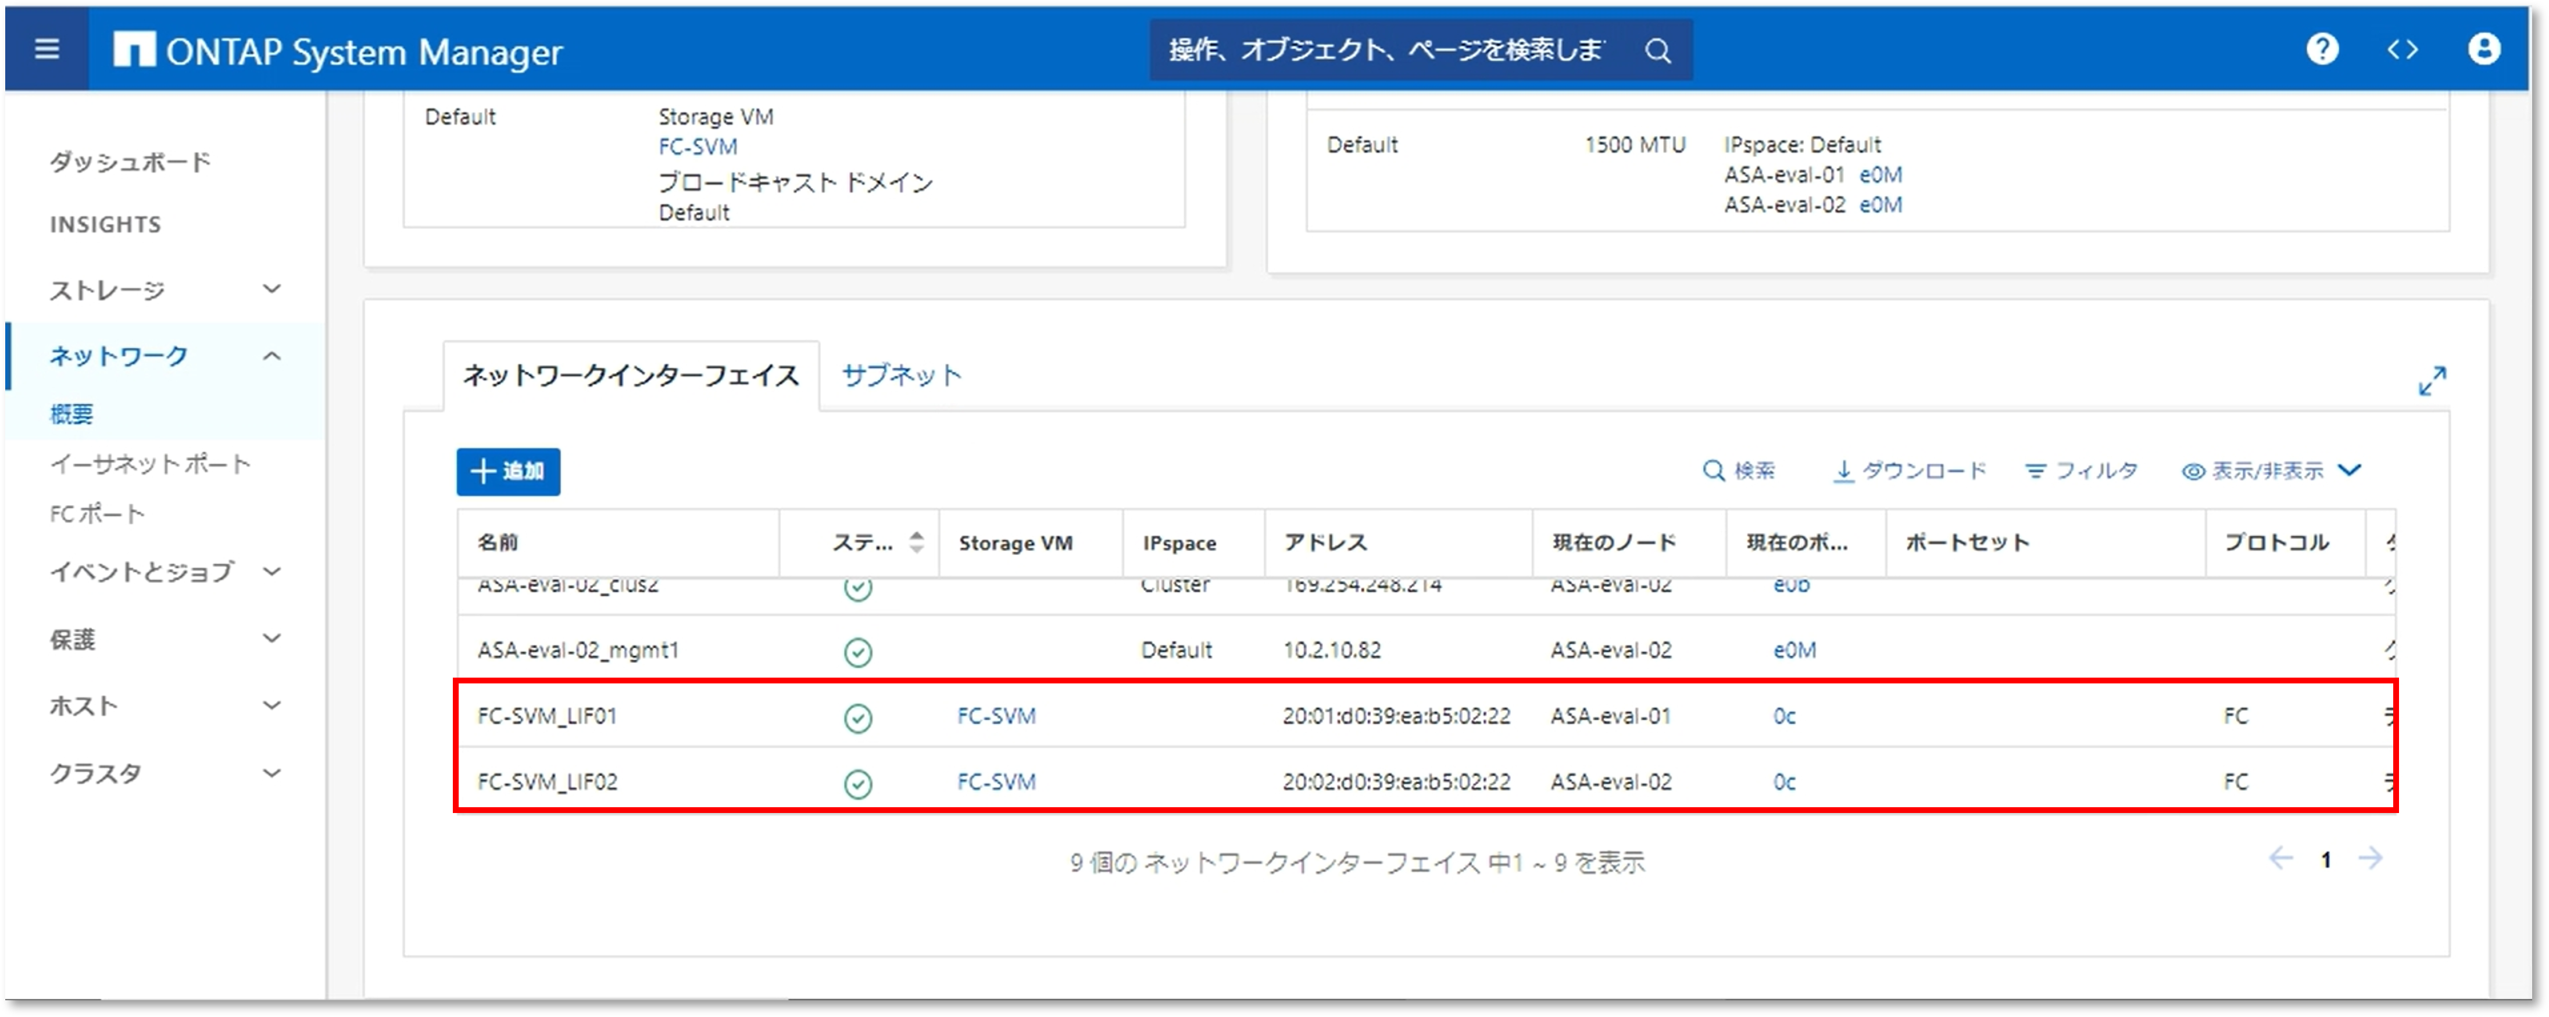Open port 0c link for FC-SVM_LIF01
Image resolution: width=2549 pixels, height=1017 pixels.
1784,716
